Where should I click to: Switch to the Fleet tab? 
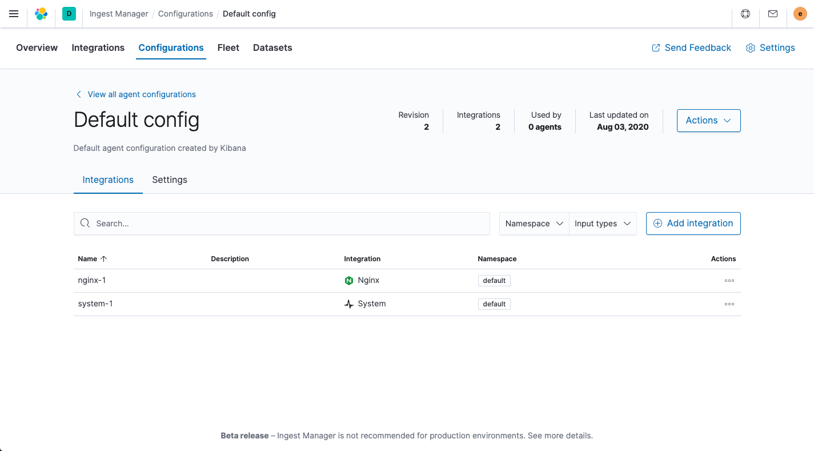(228, 47)
